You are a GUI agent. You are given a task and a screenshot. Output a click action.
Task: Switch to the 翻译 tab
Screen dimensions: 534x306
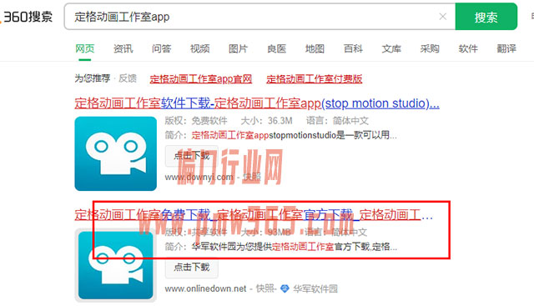506,48
